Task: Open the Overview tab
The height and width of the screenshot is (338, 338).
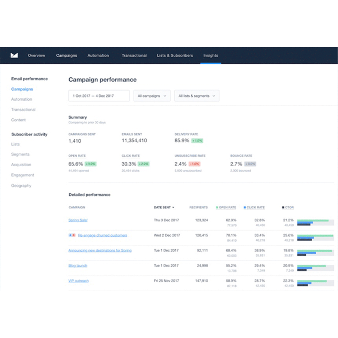Action: (36, 55)
